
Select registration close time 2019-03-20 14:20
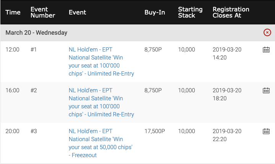click(227, 53)
